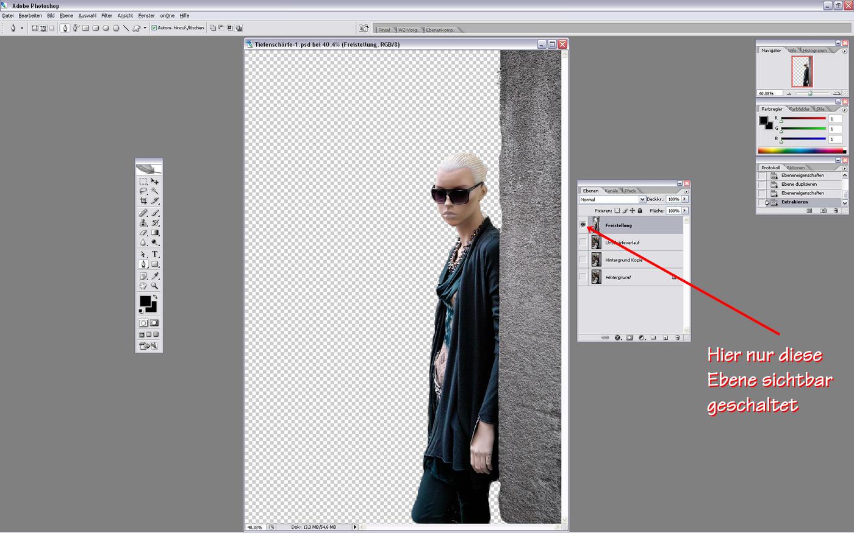Delete layer via Layers panel trash icon

677,337
